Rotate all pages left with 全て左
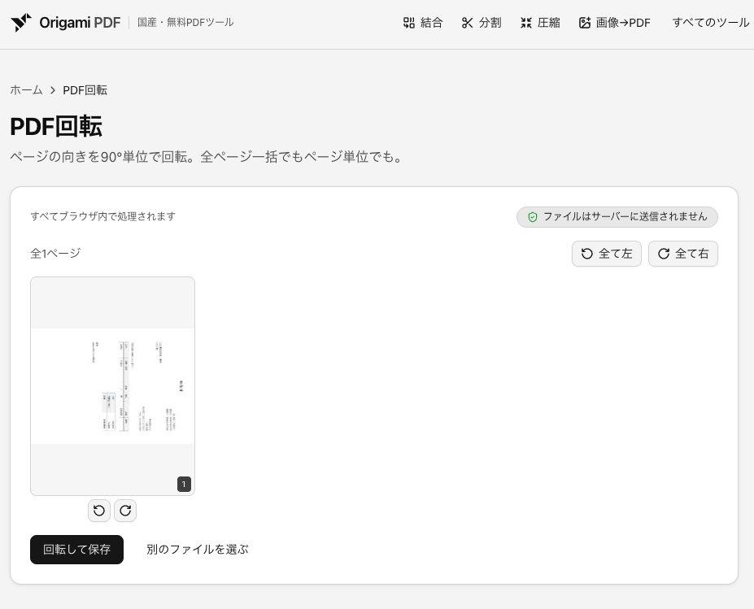Image resolution: width=754 pixels, height=609 pixels. [x=607, y=254]
